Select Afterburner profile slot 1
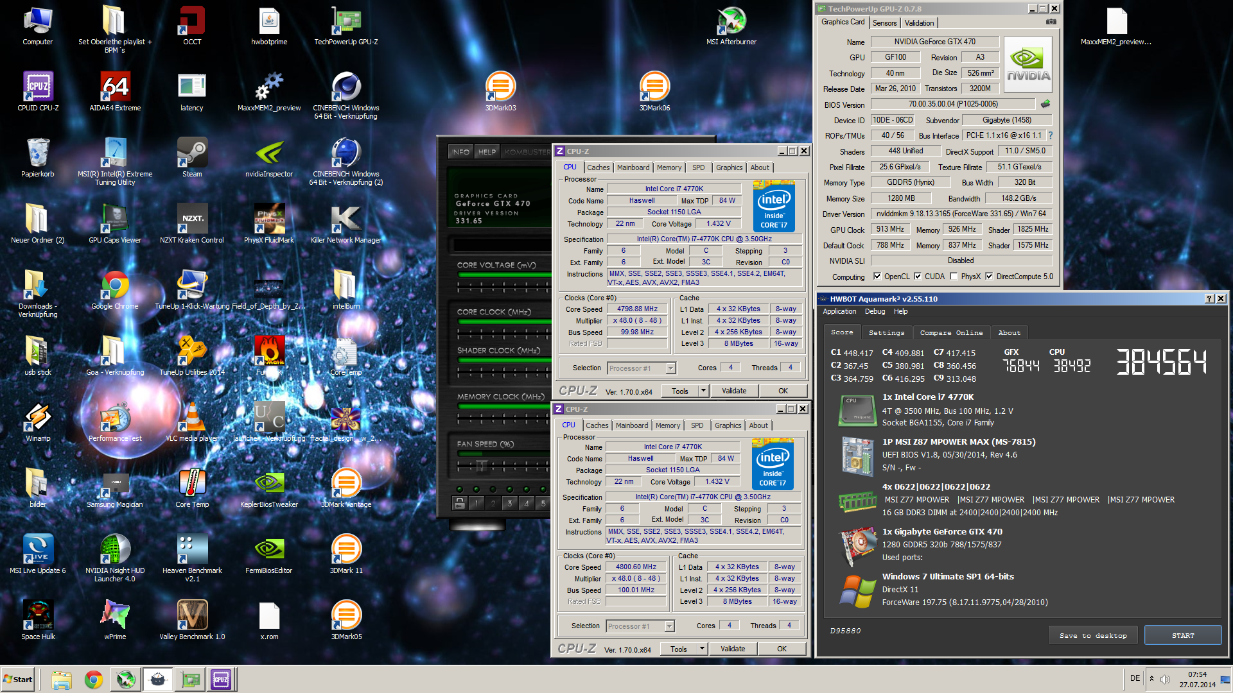The width and height of the screenshot is (1233, 693). tap(477, 504)
